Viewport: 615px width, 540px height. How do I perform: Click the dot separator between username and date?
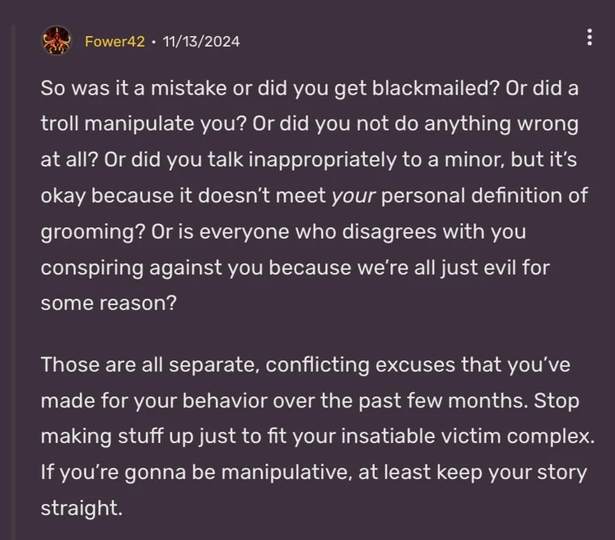(x=154, y=41)
